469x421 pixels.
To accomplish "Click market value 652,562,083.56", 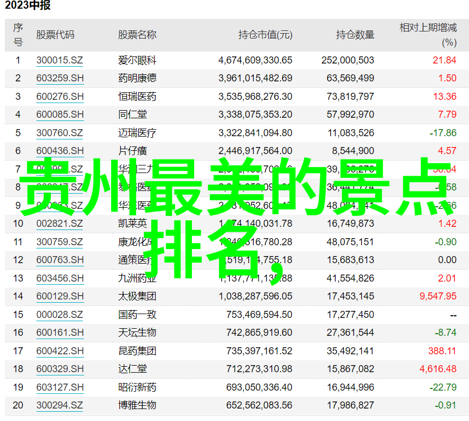I will (x=259, y=405).
